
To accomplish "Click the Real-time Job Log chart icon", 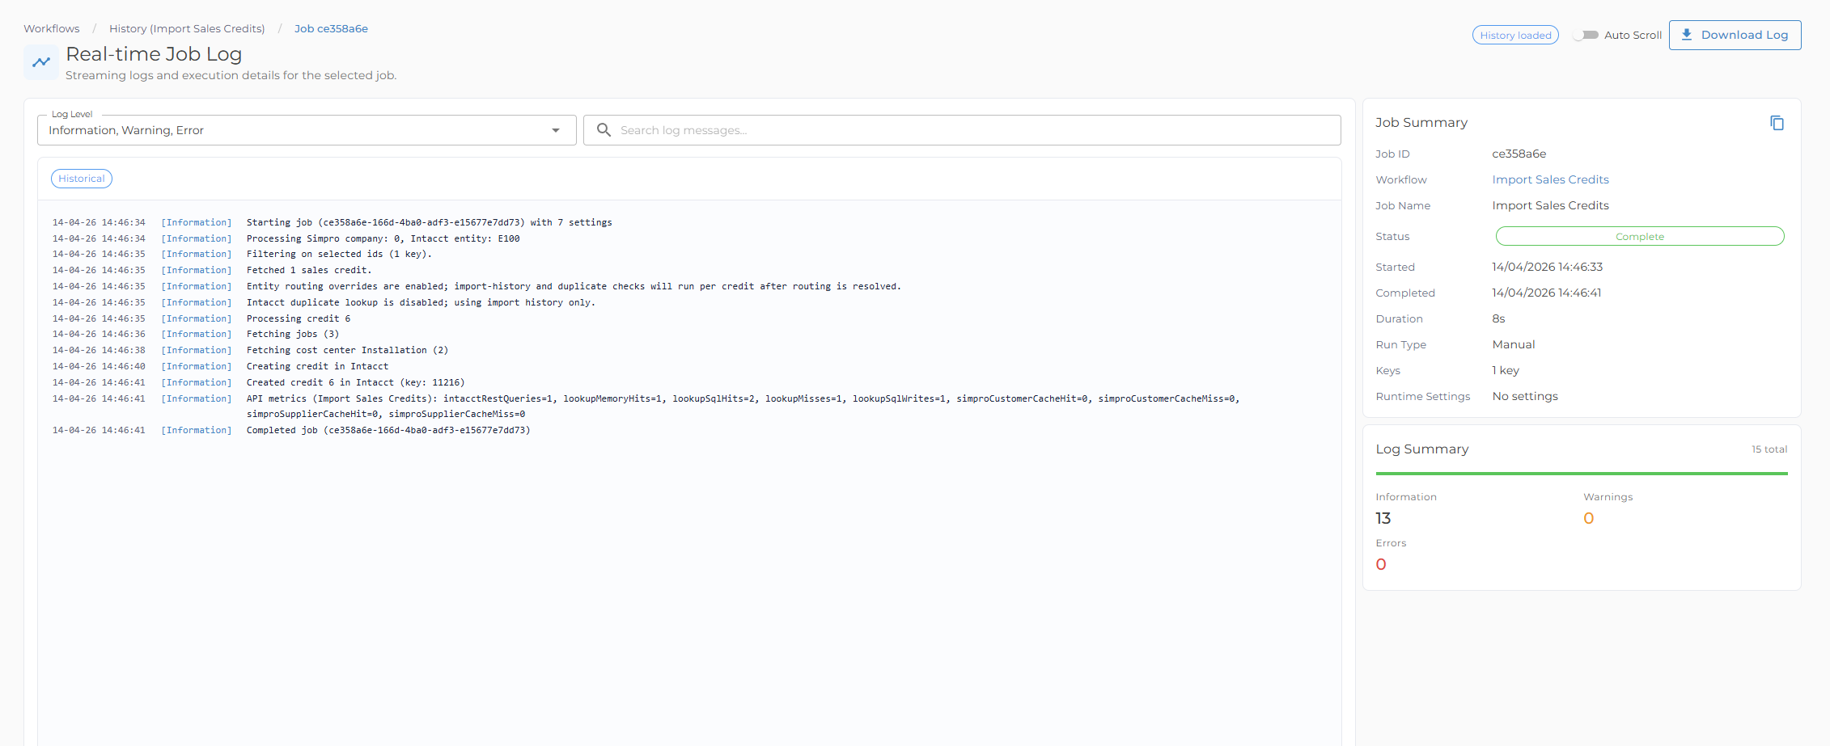I will coord(41,62).
